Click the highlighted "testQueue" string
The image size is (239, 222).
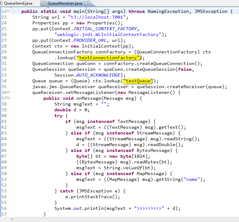point(139,81)
